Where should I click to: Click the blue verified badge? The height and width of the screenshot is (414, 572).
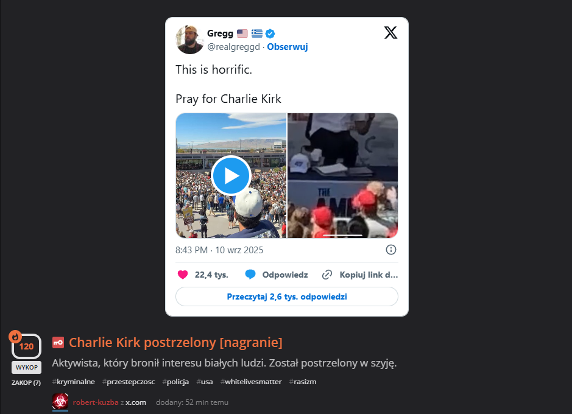click(x=270, y=33)
